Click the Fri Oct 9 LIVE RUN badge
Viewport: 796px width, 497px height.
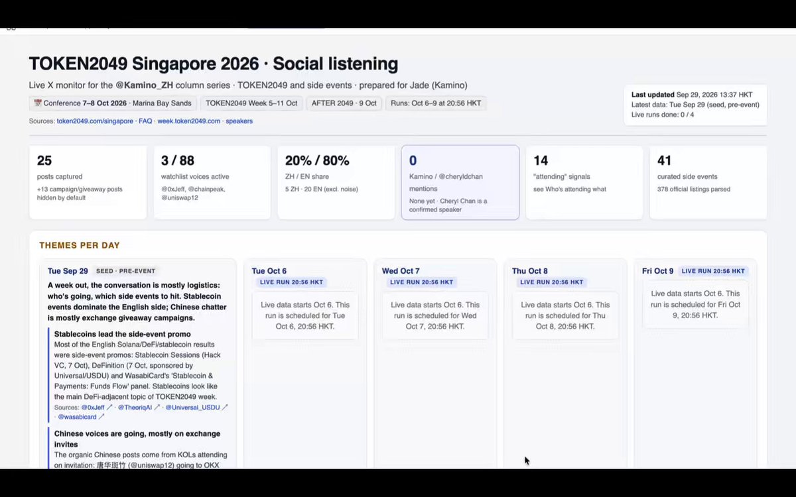click(713, 271)
